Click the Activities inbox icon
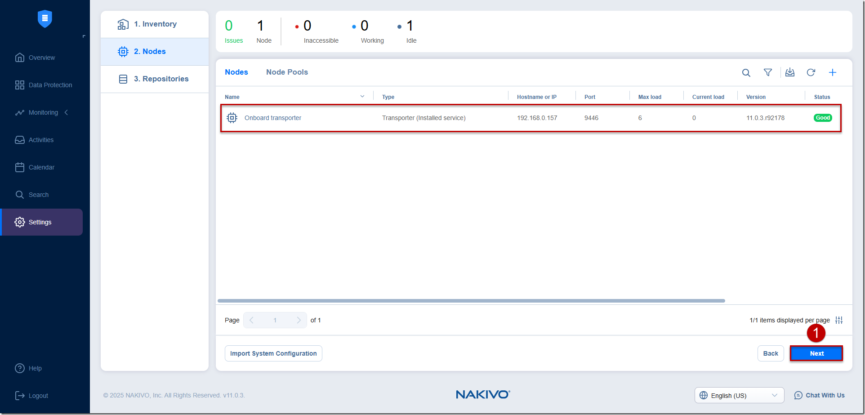Image resolution: width=865 pixels, height=415 pixels. pos(19,140)
